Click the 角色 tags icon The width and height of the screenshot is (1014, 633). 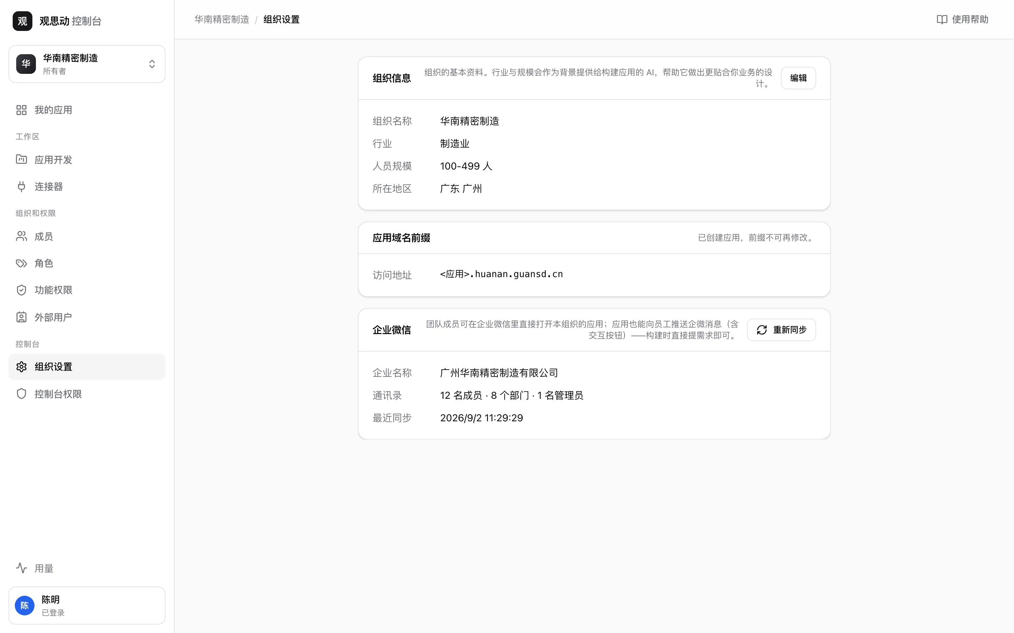21,263
